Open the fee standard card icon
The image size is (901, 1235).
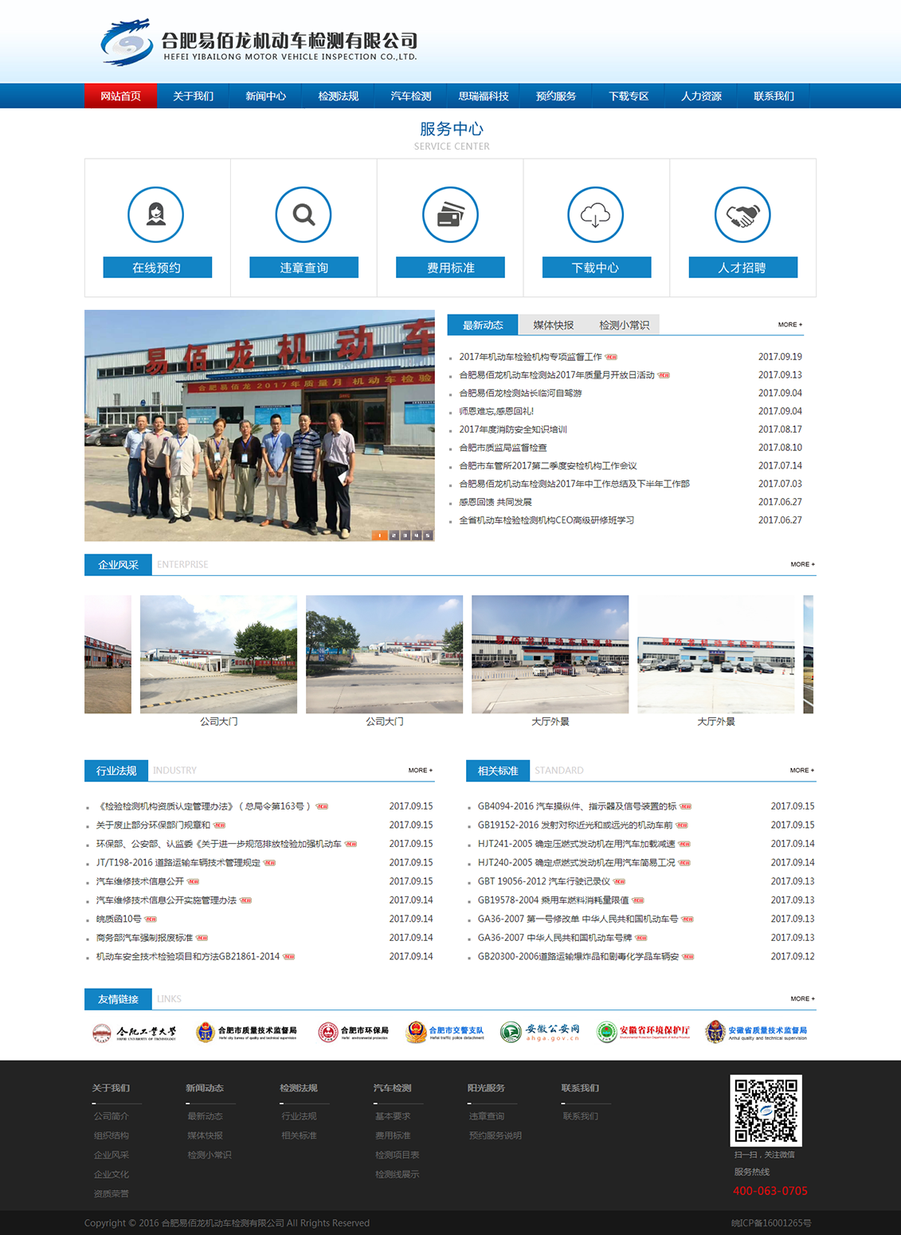[450, 214]
